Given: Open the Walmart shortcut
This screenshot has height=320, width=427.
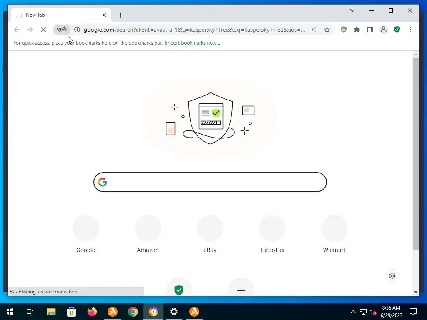Looking at the screenshot, I should point(334,235).
